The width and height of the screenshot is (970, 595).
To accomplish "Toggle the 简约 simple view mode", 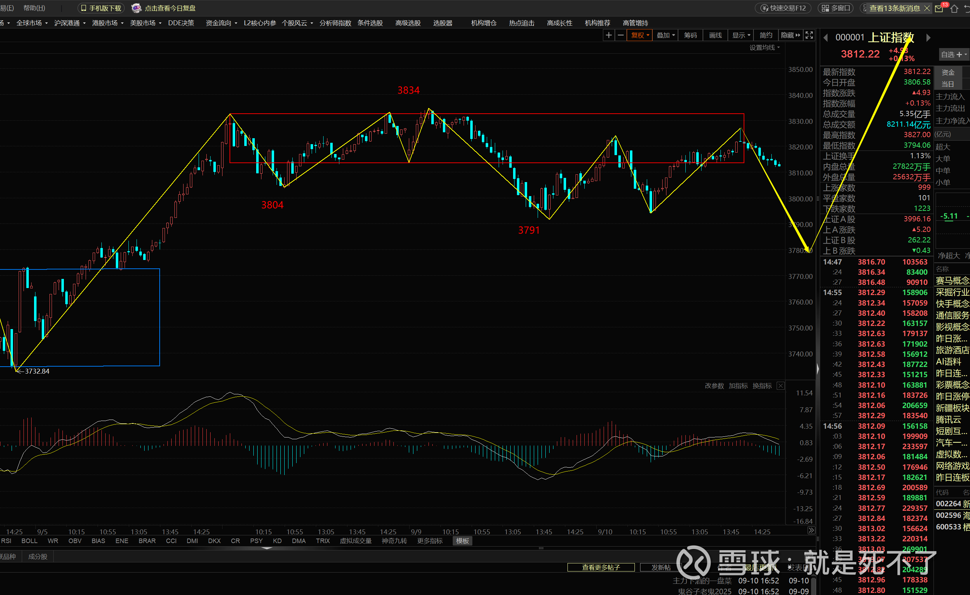I will coord(766,35).
